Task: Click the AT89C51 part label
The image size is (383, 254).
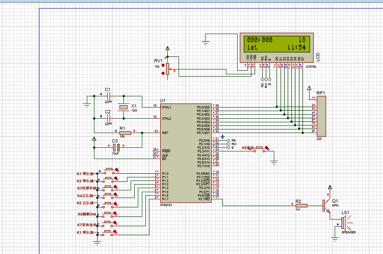Action: 166,205
